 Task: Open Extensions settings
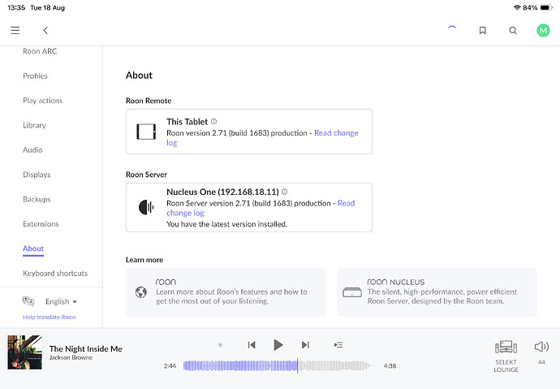coord(41,223)
